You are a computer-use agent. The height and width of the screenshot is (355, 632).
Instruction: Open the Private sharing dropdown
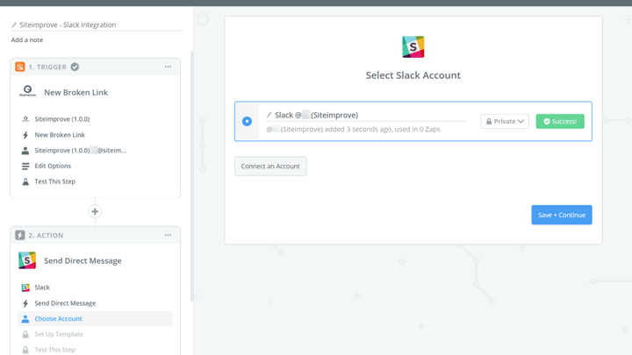(x=505, y=121)
